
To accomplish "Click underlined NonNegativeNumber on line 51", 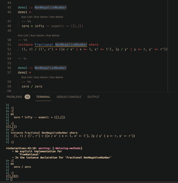I will (x=71, y=45).
